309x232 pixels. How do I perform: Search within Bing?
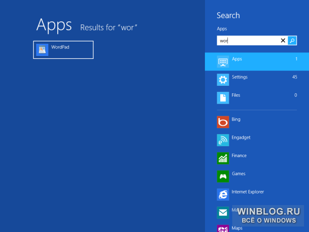click(x=236, y=119)
